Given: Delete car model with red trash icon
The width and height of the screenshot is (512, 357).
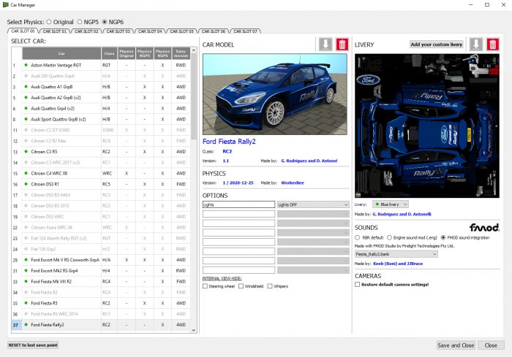Looking at the screenshot, I should 342,45.
